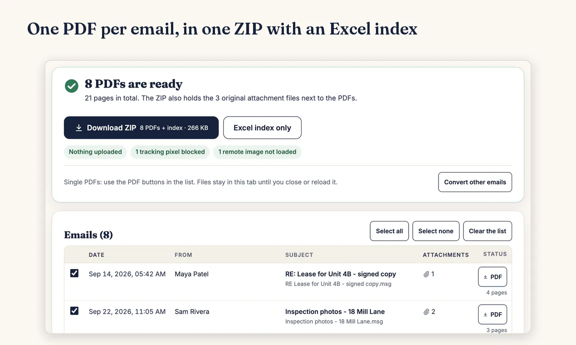
Task: Click the Excel index only button
Action: coord(262,128)
